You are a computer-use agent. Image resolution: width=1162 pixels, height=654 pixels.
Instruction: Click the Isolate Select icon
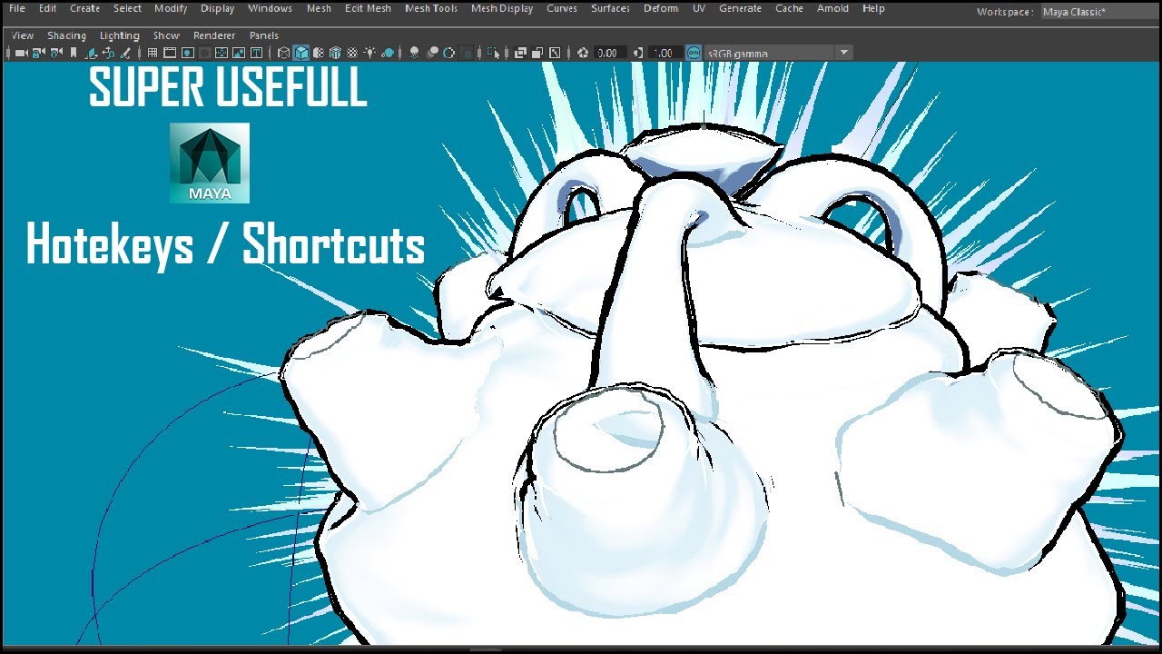coord(492,53)
